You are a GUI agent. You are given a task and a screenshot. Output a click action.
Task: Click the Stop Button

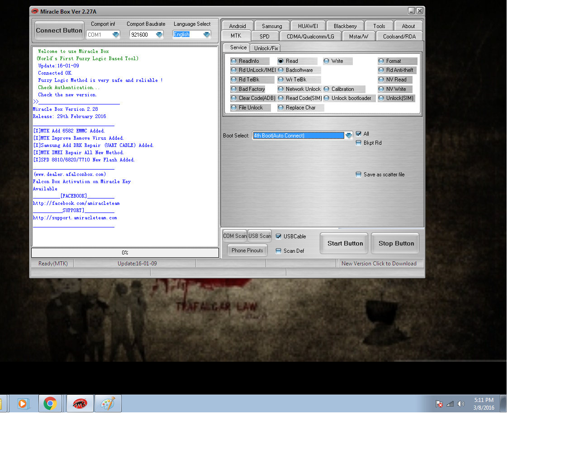click(x=396, y=243)
